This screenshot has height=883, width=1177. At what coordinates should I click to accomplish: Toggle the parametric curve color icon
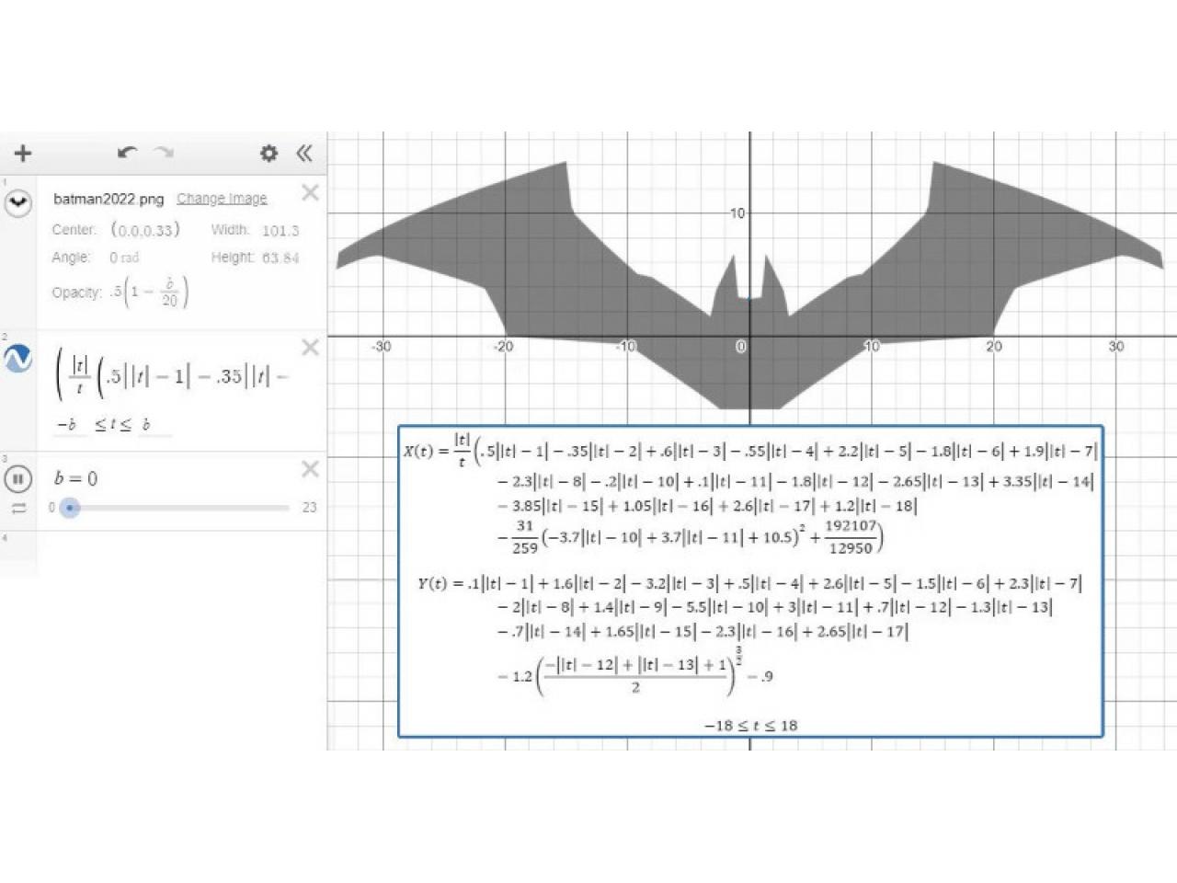(17, 359)
